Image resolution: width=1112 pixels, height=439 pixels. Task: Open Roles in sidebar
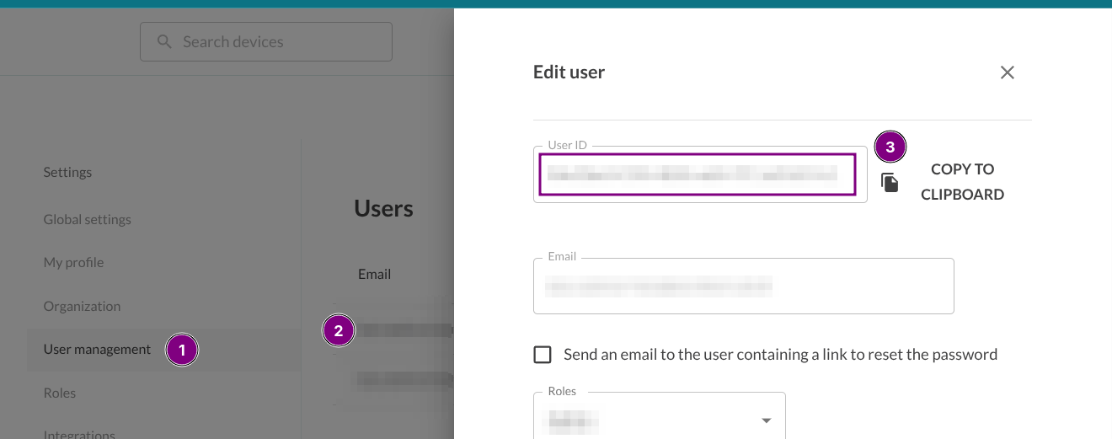60,393
